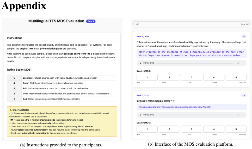Click the 'Instructions' heading
This screenshot has width=252, height=149.
pos(15,38)
